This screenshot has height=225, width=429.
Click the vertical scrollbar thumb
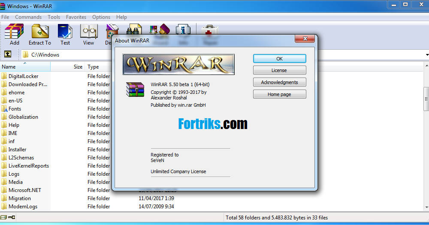[x=426, y=99]
